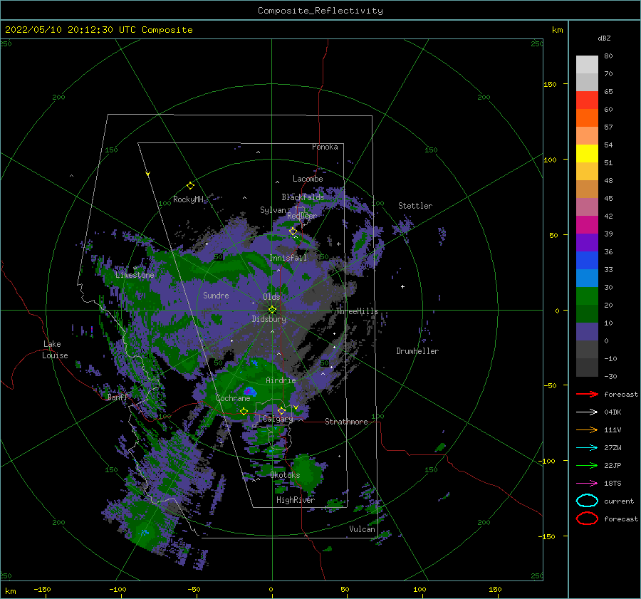This screenshot has height=599, width=641.
Task: Click the RedDeer city label
Action: pos(302,216)
